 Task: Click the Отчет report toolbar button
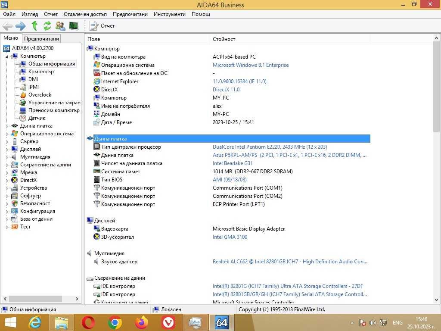[x=102, y=26]
